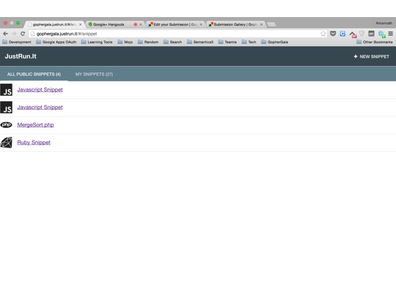The height and width of the screenshot is (281, 396).
Task: Select the MY SNIPPETS (27) tab
Action: pyautogui.click(x=94, y=74)
